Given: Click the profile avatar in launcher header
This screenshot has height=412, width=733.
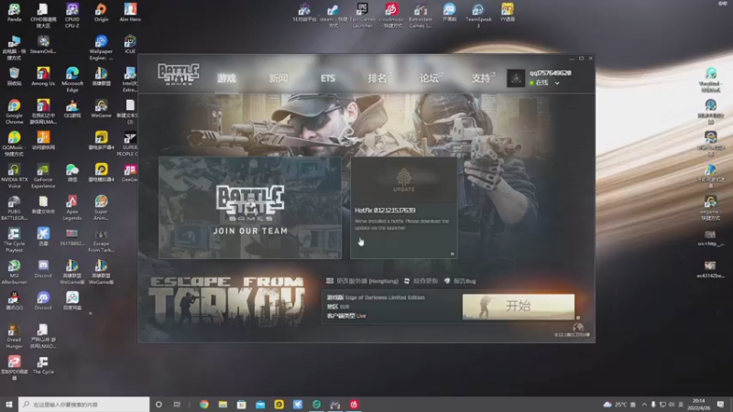Looking at the screenshot, I should (x=516, y=79).
